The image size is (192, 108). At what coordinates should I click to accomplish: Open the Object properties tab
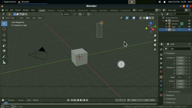[161, 77]
